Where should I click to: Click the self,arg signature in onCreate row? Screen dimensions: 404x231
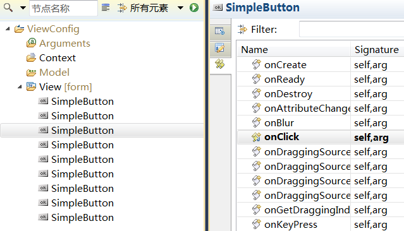coord(370,65)
